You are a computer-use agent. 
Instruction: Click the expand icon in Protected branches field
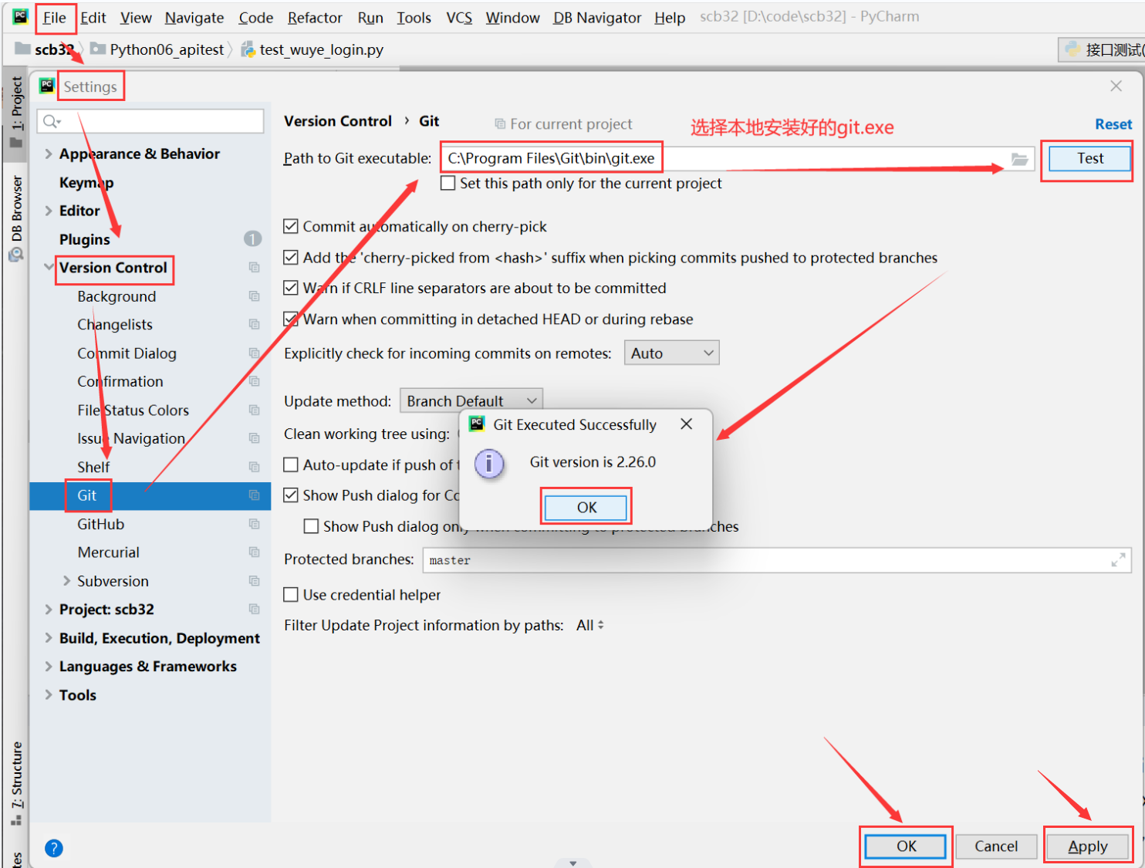pos(1117,560)
